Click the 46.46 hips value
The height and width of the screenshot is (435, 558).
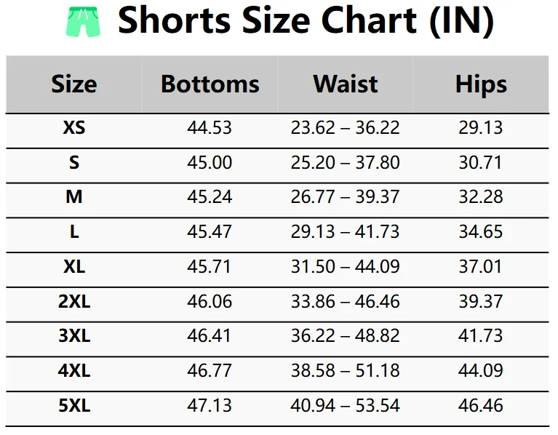[x=480, y=405]
